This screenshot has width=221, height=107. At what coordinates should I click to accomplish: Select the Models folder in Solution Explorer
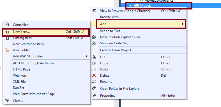pos(146,6)
